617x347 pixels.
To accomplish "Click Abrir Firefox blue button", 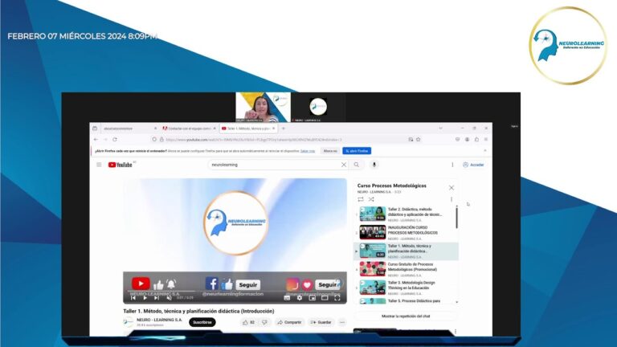I will tap(357, 151).
